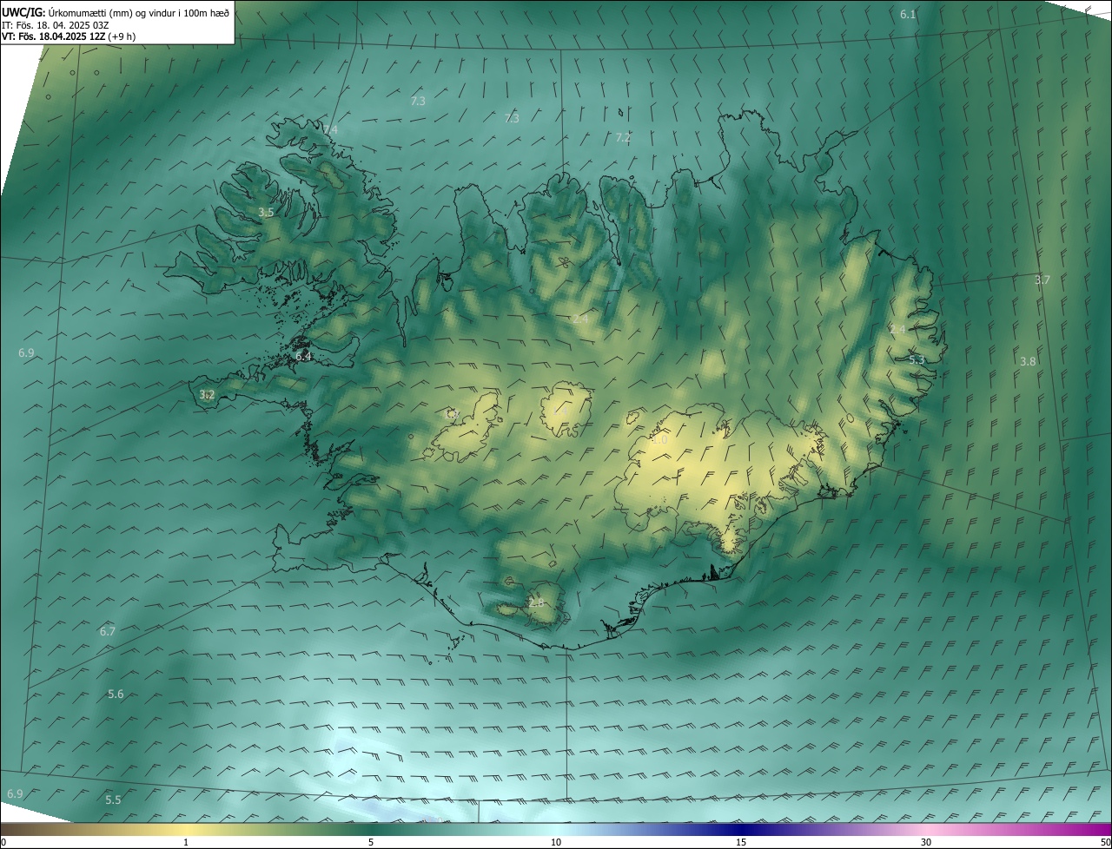The width and height of the screenshot is (1112, 849).
Task: Click the map value label 3.8
Action: click(x=1028, y=362)
